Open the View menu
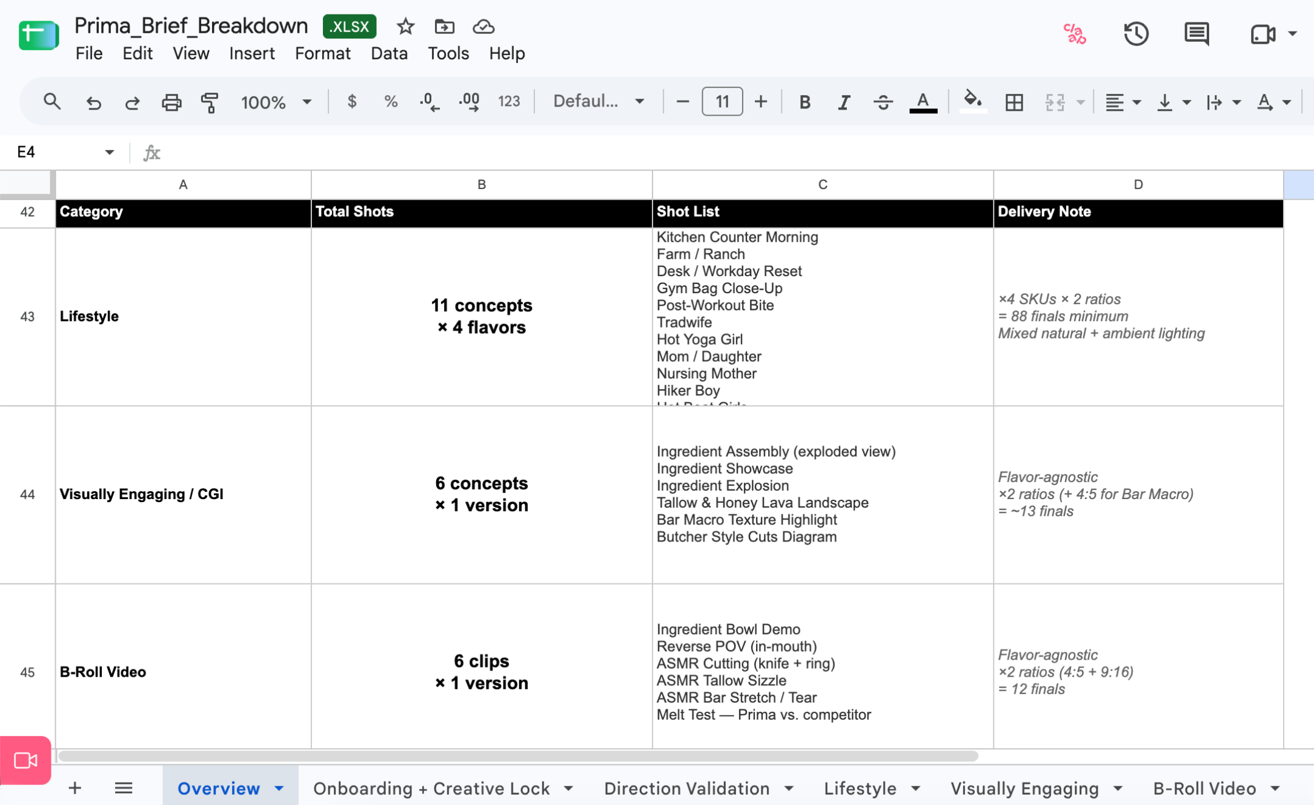The height and width of the screenshot is (805, 1314). (x=191, y=53)
